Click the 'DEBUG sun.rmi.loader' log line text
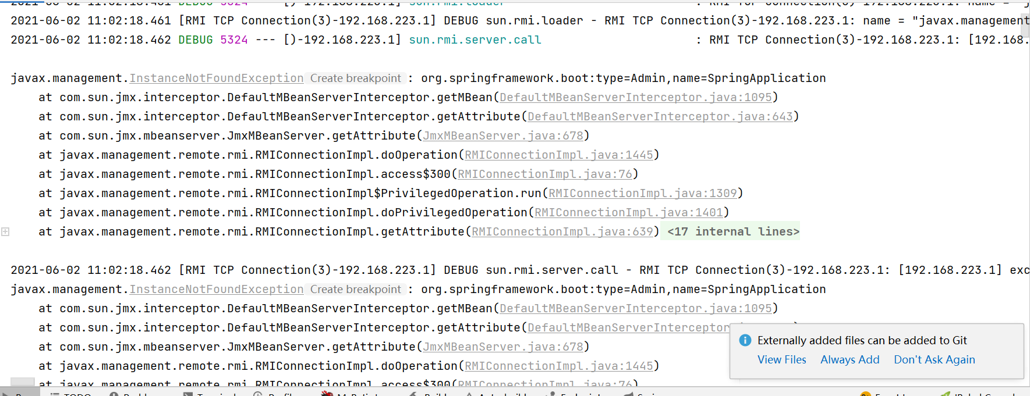This screenshot has width=1030, height=396. [x=514, y=20]
